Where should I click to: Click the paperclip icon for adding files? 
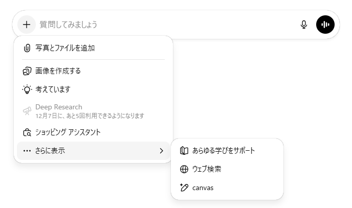(x=27, y=48)
